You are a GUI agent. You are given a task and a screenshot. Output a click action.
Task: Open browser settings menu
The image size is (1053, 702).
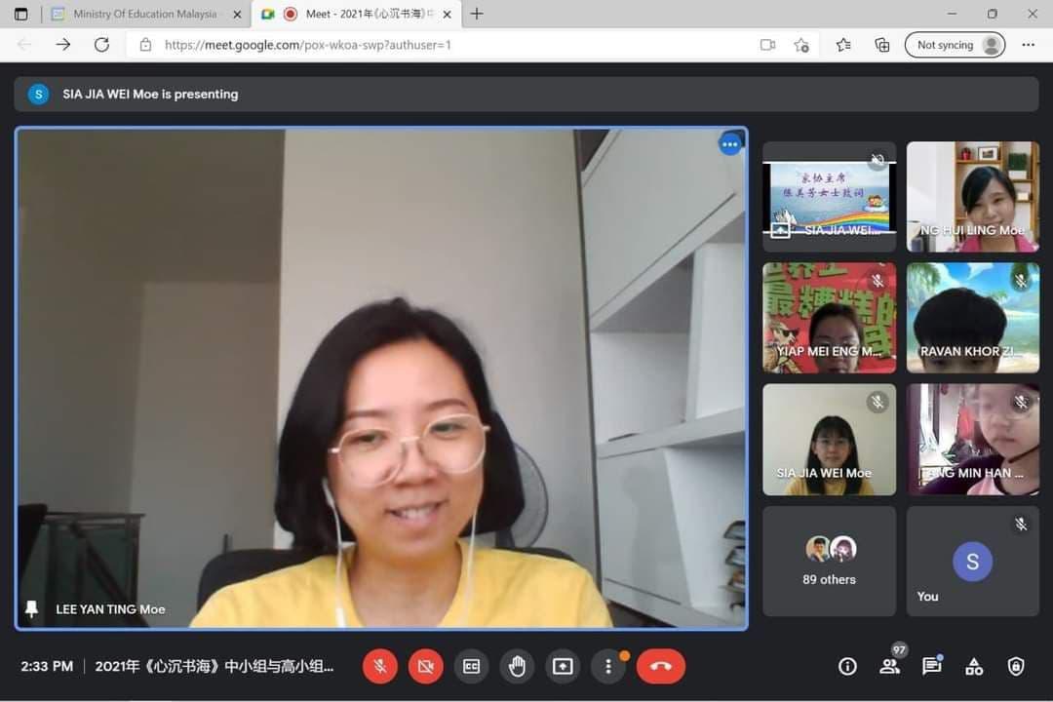click(1029, 44)
